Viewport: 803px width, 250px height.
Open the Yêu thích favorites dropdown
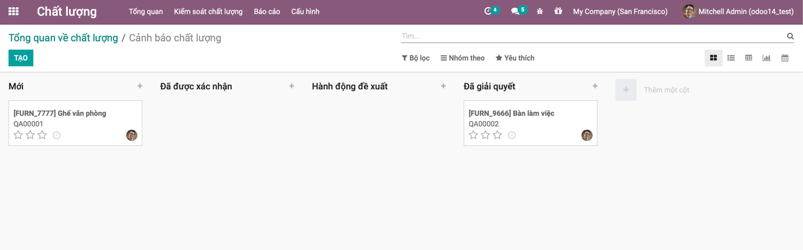[515, 58]
